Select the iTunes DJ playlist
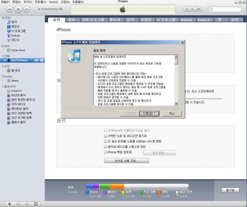The height and width of the screenshot is (207, 247). (17, 91)
